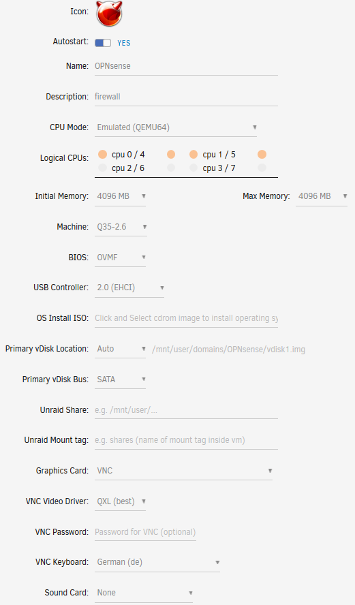Enable the cpu 2 selector
The image size is (355, 605).
click(x=102, y=168)
